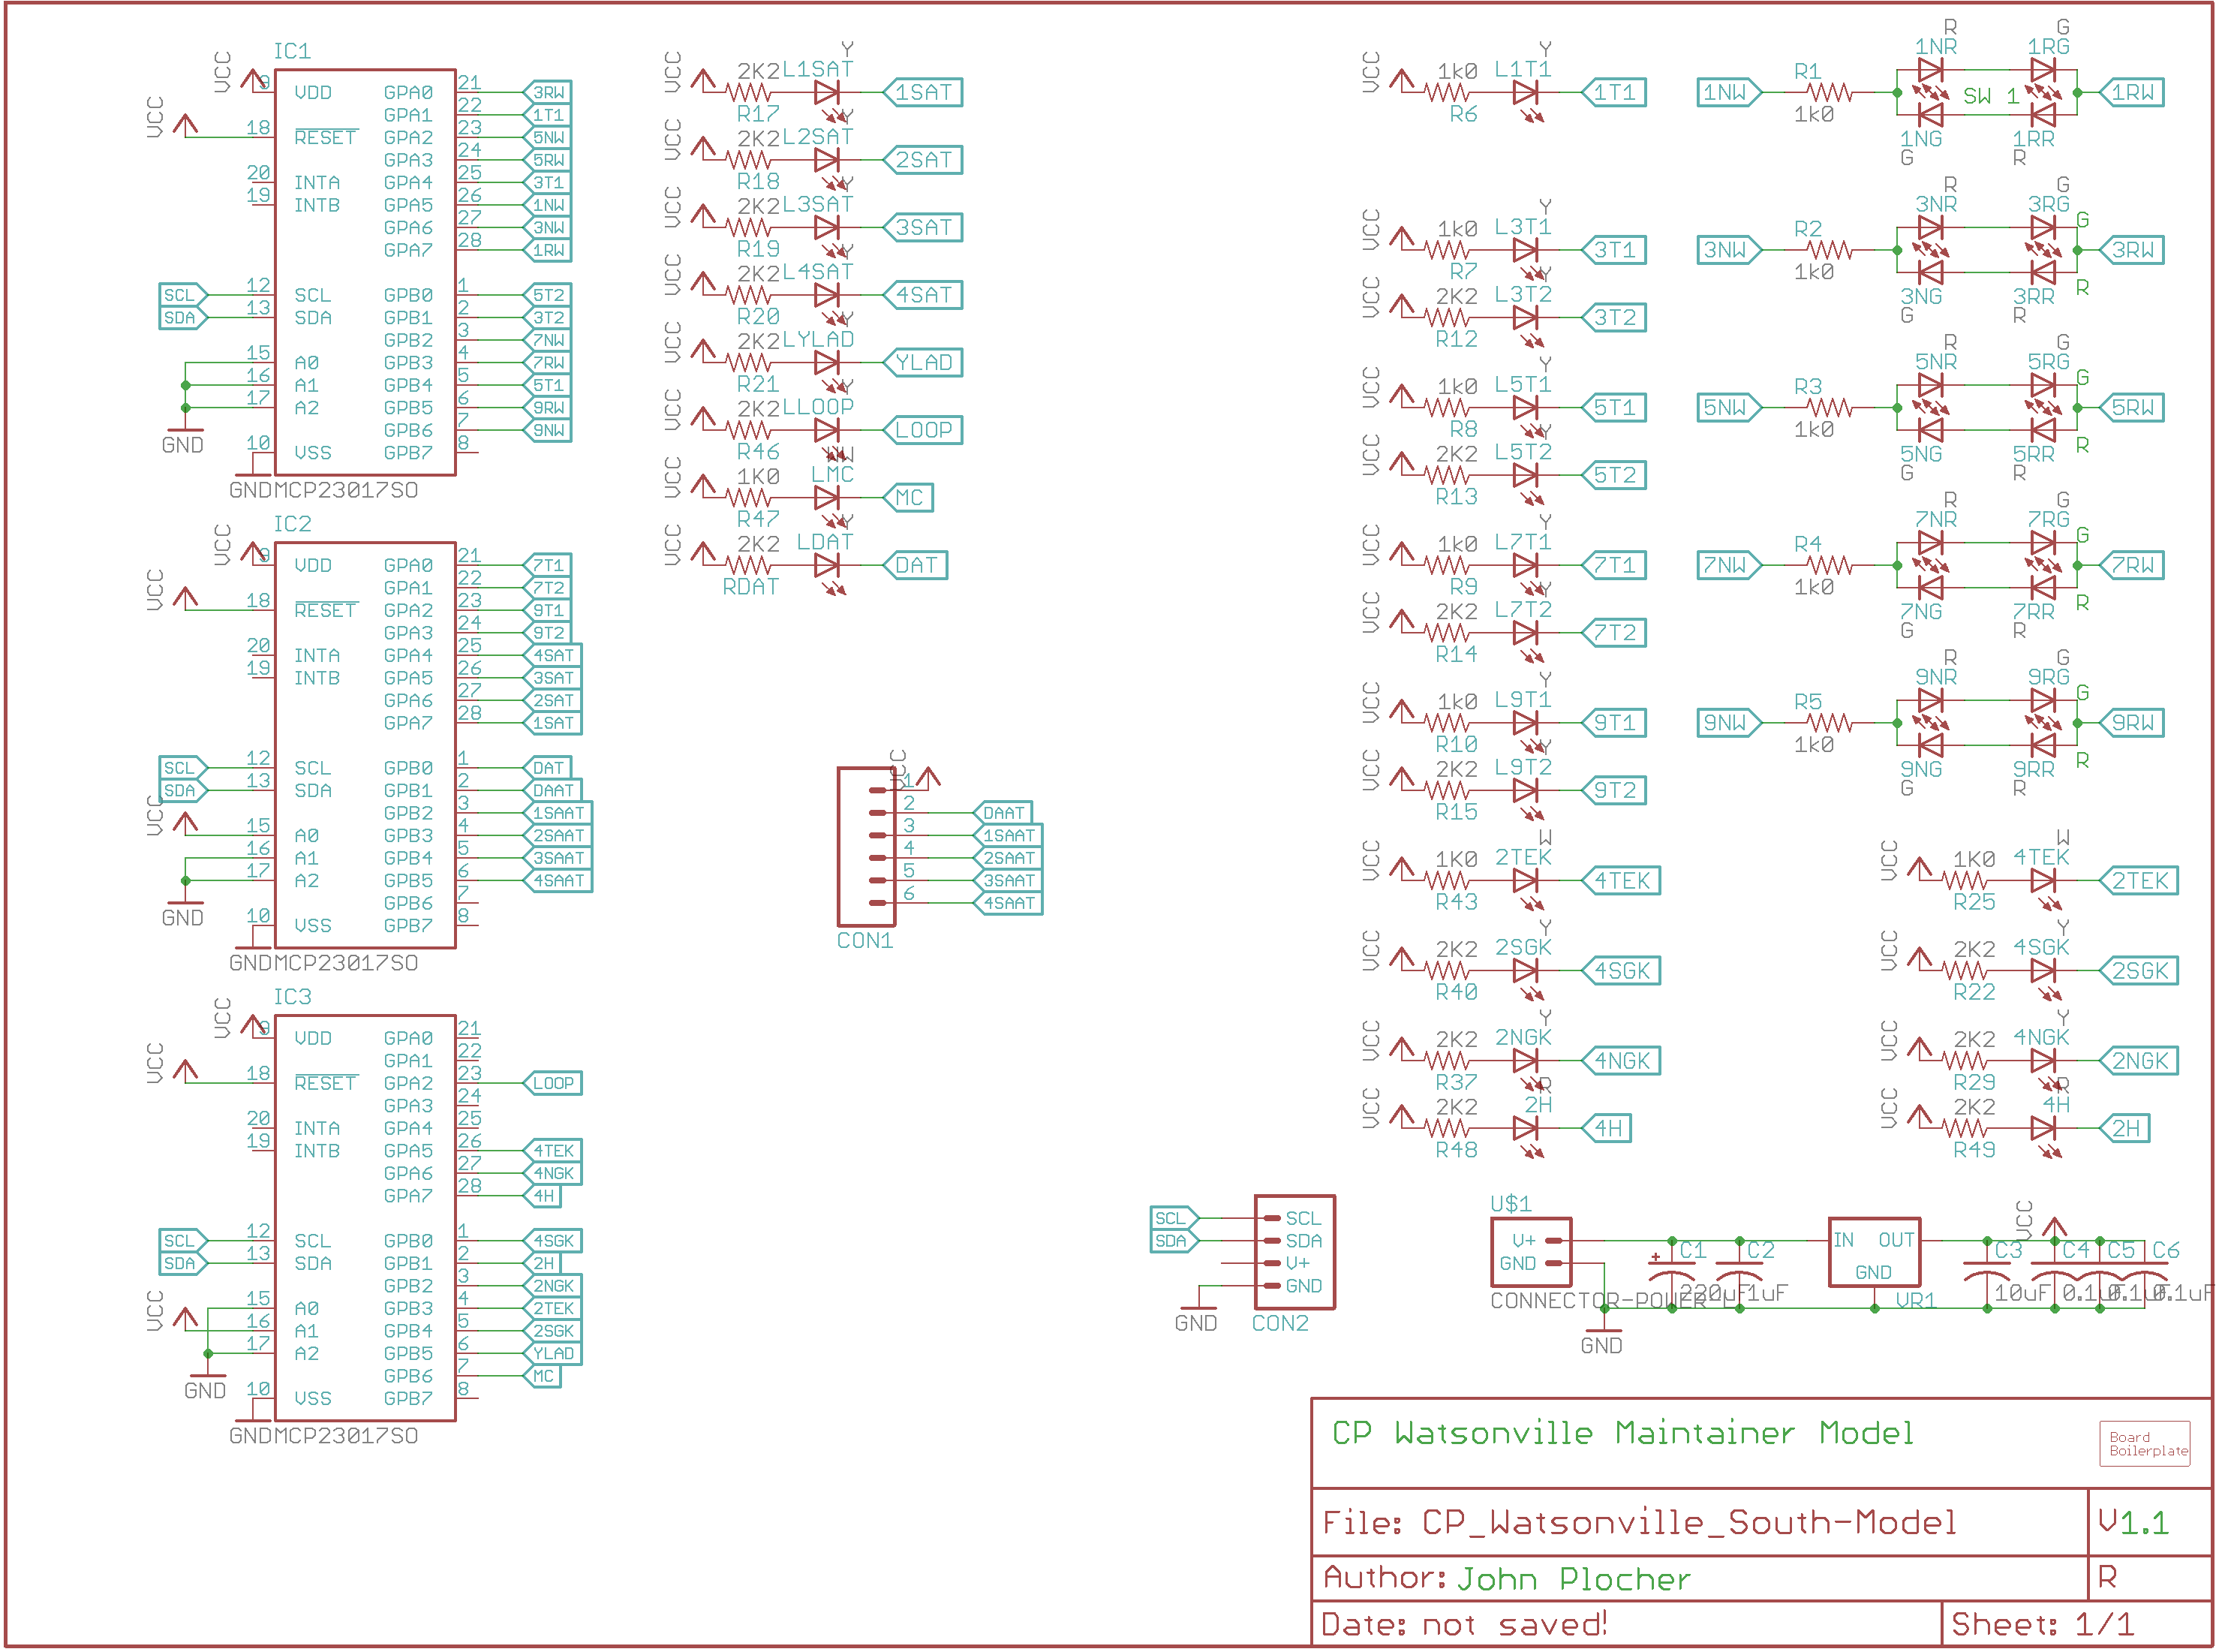Click the 'Board Boilerplate' box

(x=2144, y=1444)
